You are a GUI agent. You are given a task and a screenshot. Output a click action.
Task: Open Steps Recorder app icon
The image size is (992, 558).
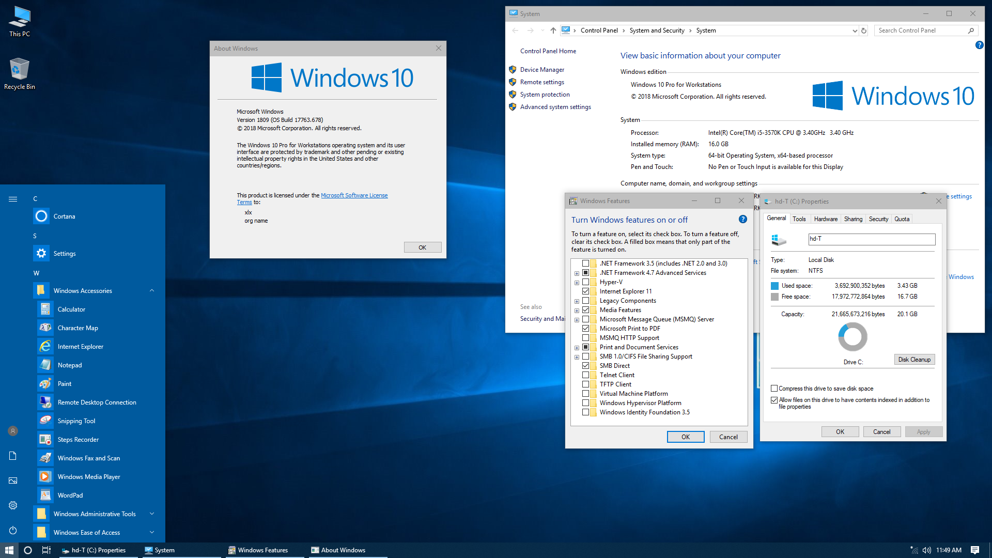click(45, 440)
